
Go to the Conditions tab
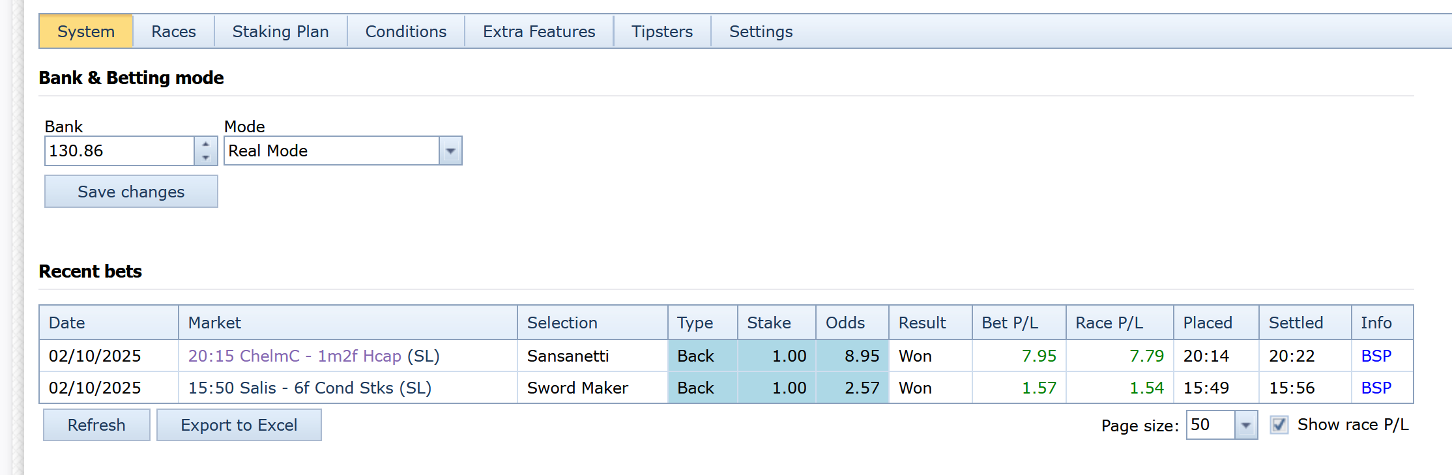point(405,32)
